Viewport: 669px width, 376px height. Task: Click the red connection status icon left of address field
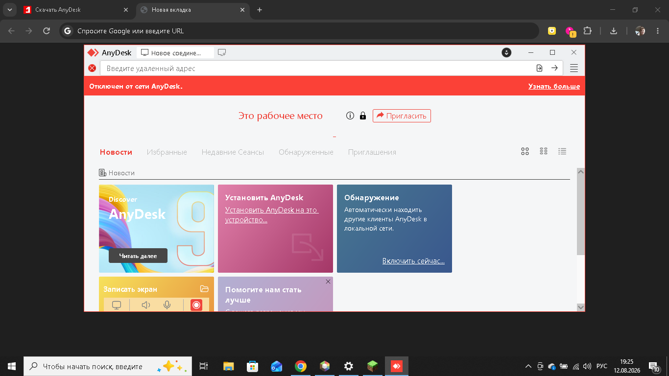coord(92,68)
